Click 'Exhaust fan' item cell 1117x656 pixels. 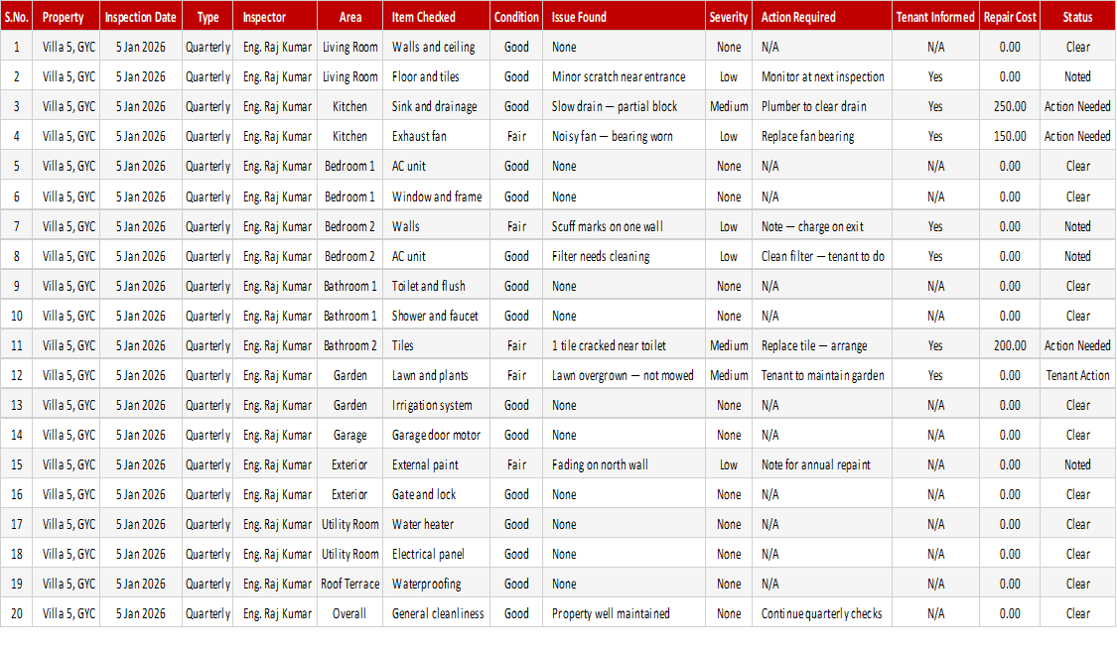click(436, 136)
